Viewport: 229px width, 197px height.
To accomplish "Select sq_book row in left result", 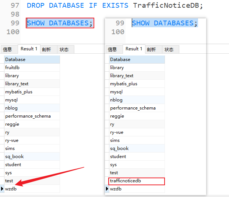I will (32, 157).
